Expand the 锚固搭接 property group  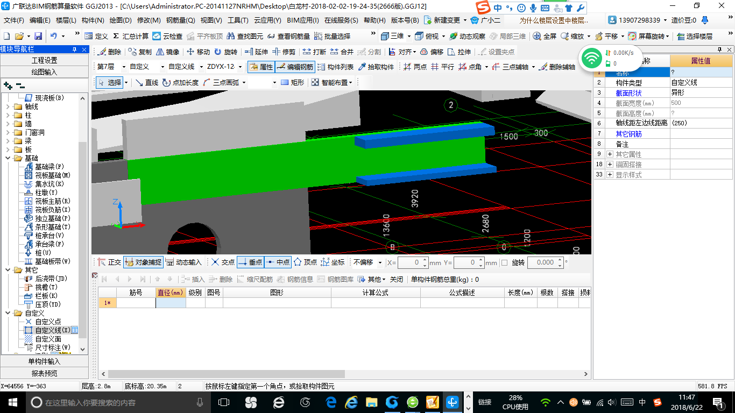(610, 165)
